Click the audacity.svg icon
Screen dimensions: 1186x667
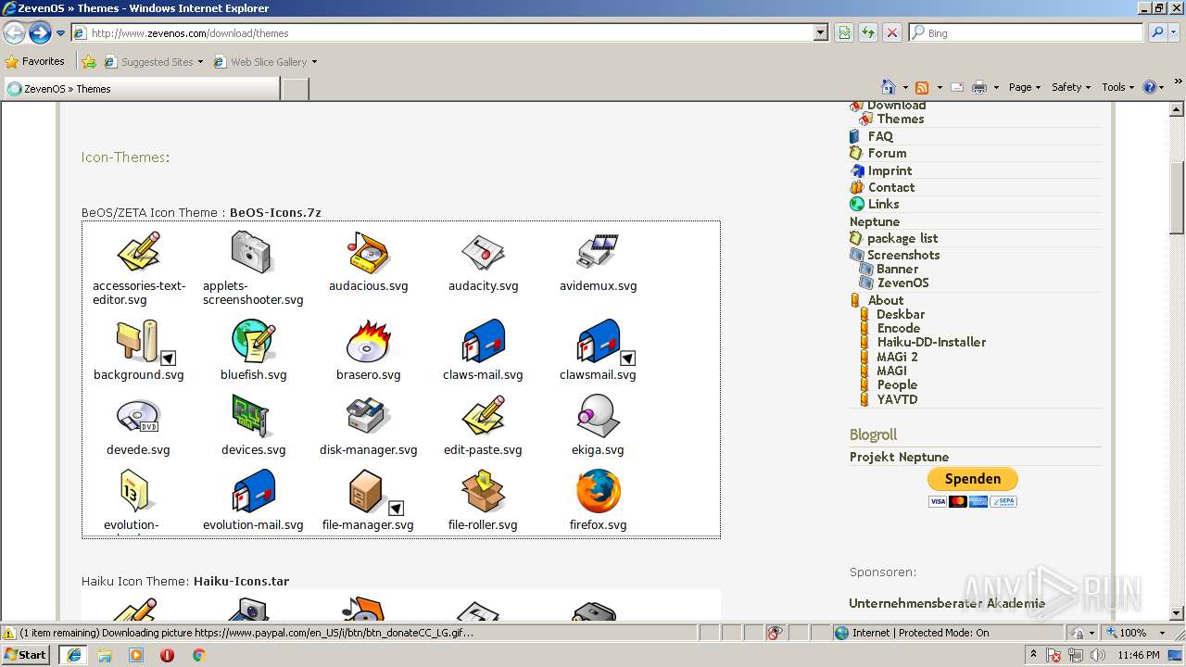[x=483, y=253]
